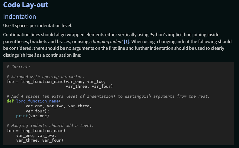
Task: Click the "Code Lay-out" heading link
Action: pos(25,5)
